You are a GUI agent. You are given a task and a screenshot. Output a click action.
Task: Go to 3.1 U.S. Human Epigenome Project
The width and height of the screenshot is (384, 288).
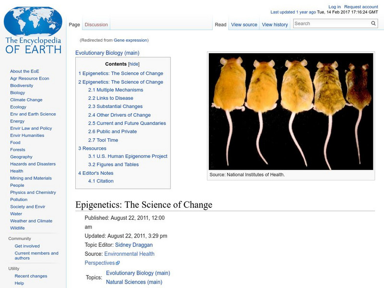pyautogui.click(x=128, y=156)
